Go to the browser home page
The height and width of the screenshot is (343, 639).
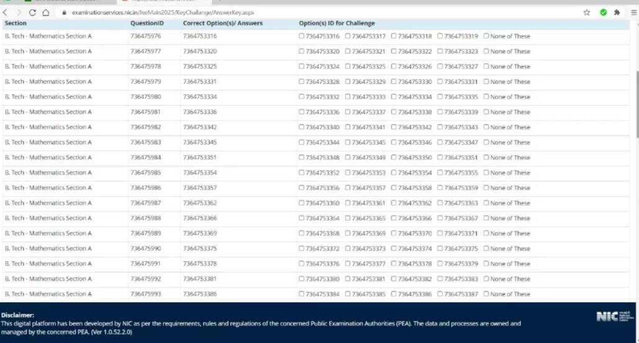[x=46, y=12]
